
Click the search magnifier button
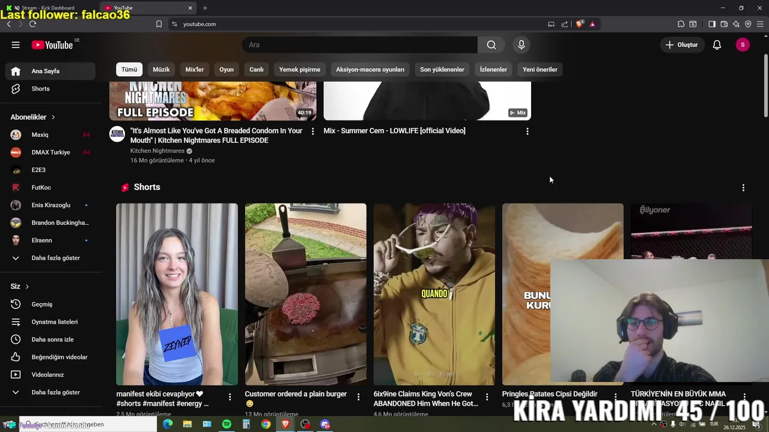(491, 45)
